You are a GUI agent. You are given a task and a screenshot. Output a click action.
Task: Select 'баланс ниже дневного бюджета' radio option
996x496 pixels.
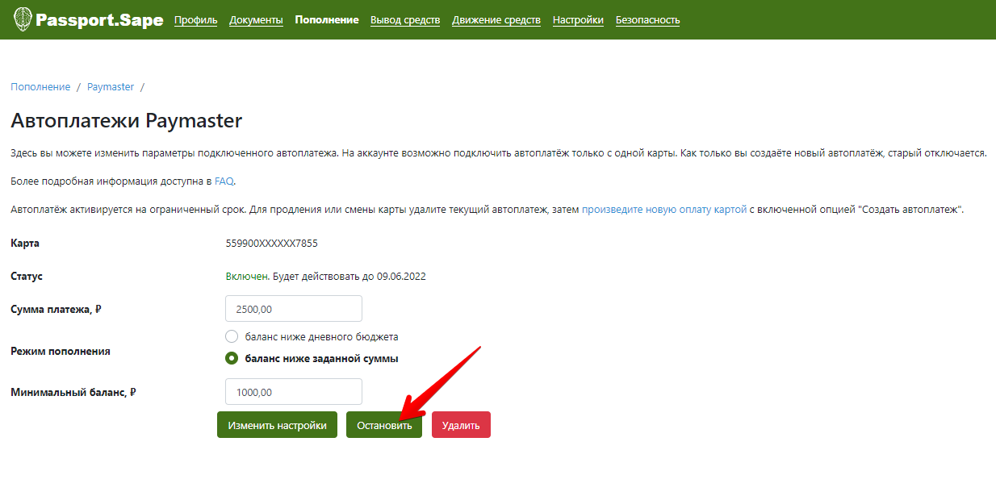pyautogui.click(x=232, y=336)
